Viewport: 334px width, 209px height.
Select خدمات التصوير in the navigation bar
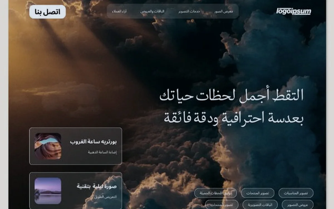coord(190,11)
